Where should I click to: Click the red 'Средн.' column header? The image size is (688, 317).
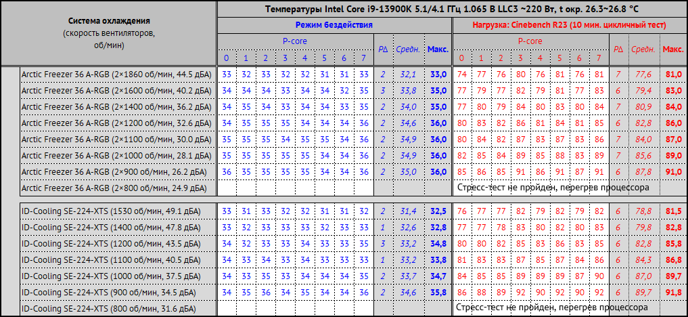(x=643, y=49)
